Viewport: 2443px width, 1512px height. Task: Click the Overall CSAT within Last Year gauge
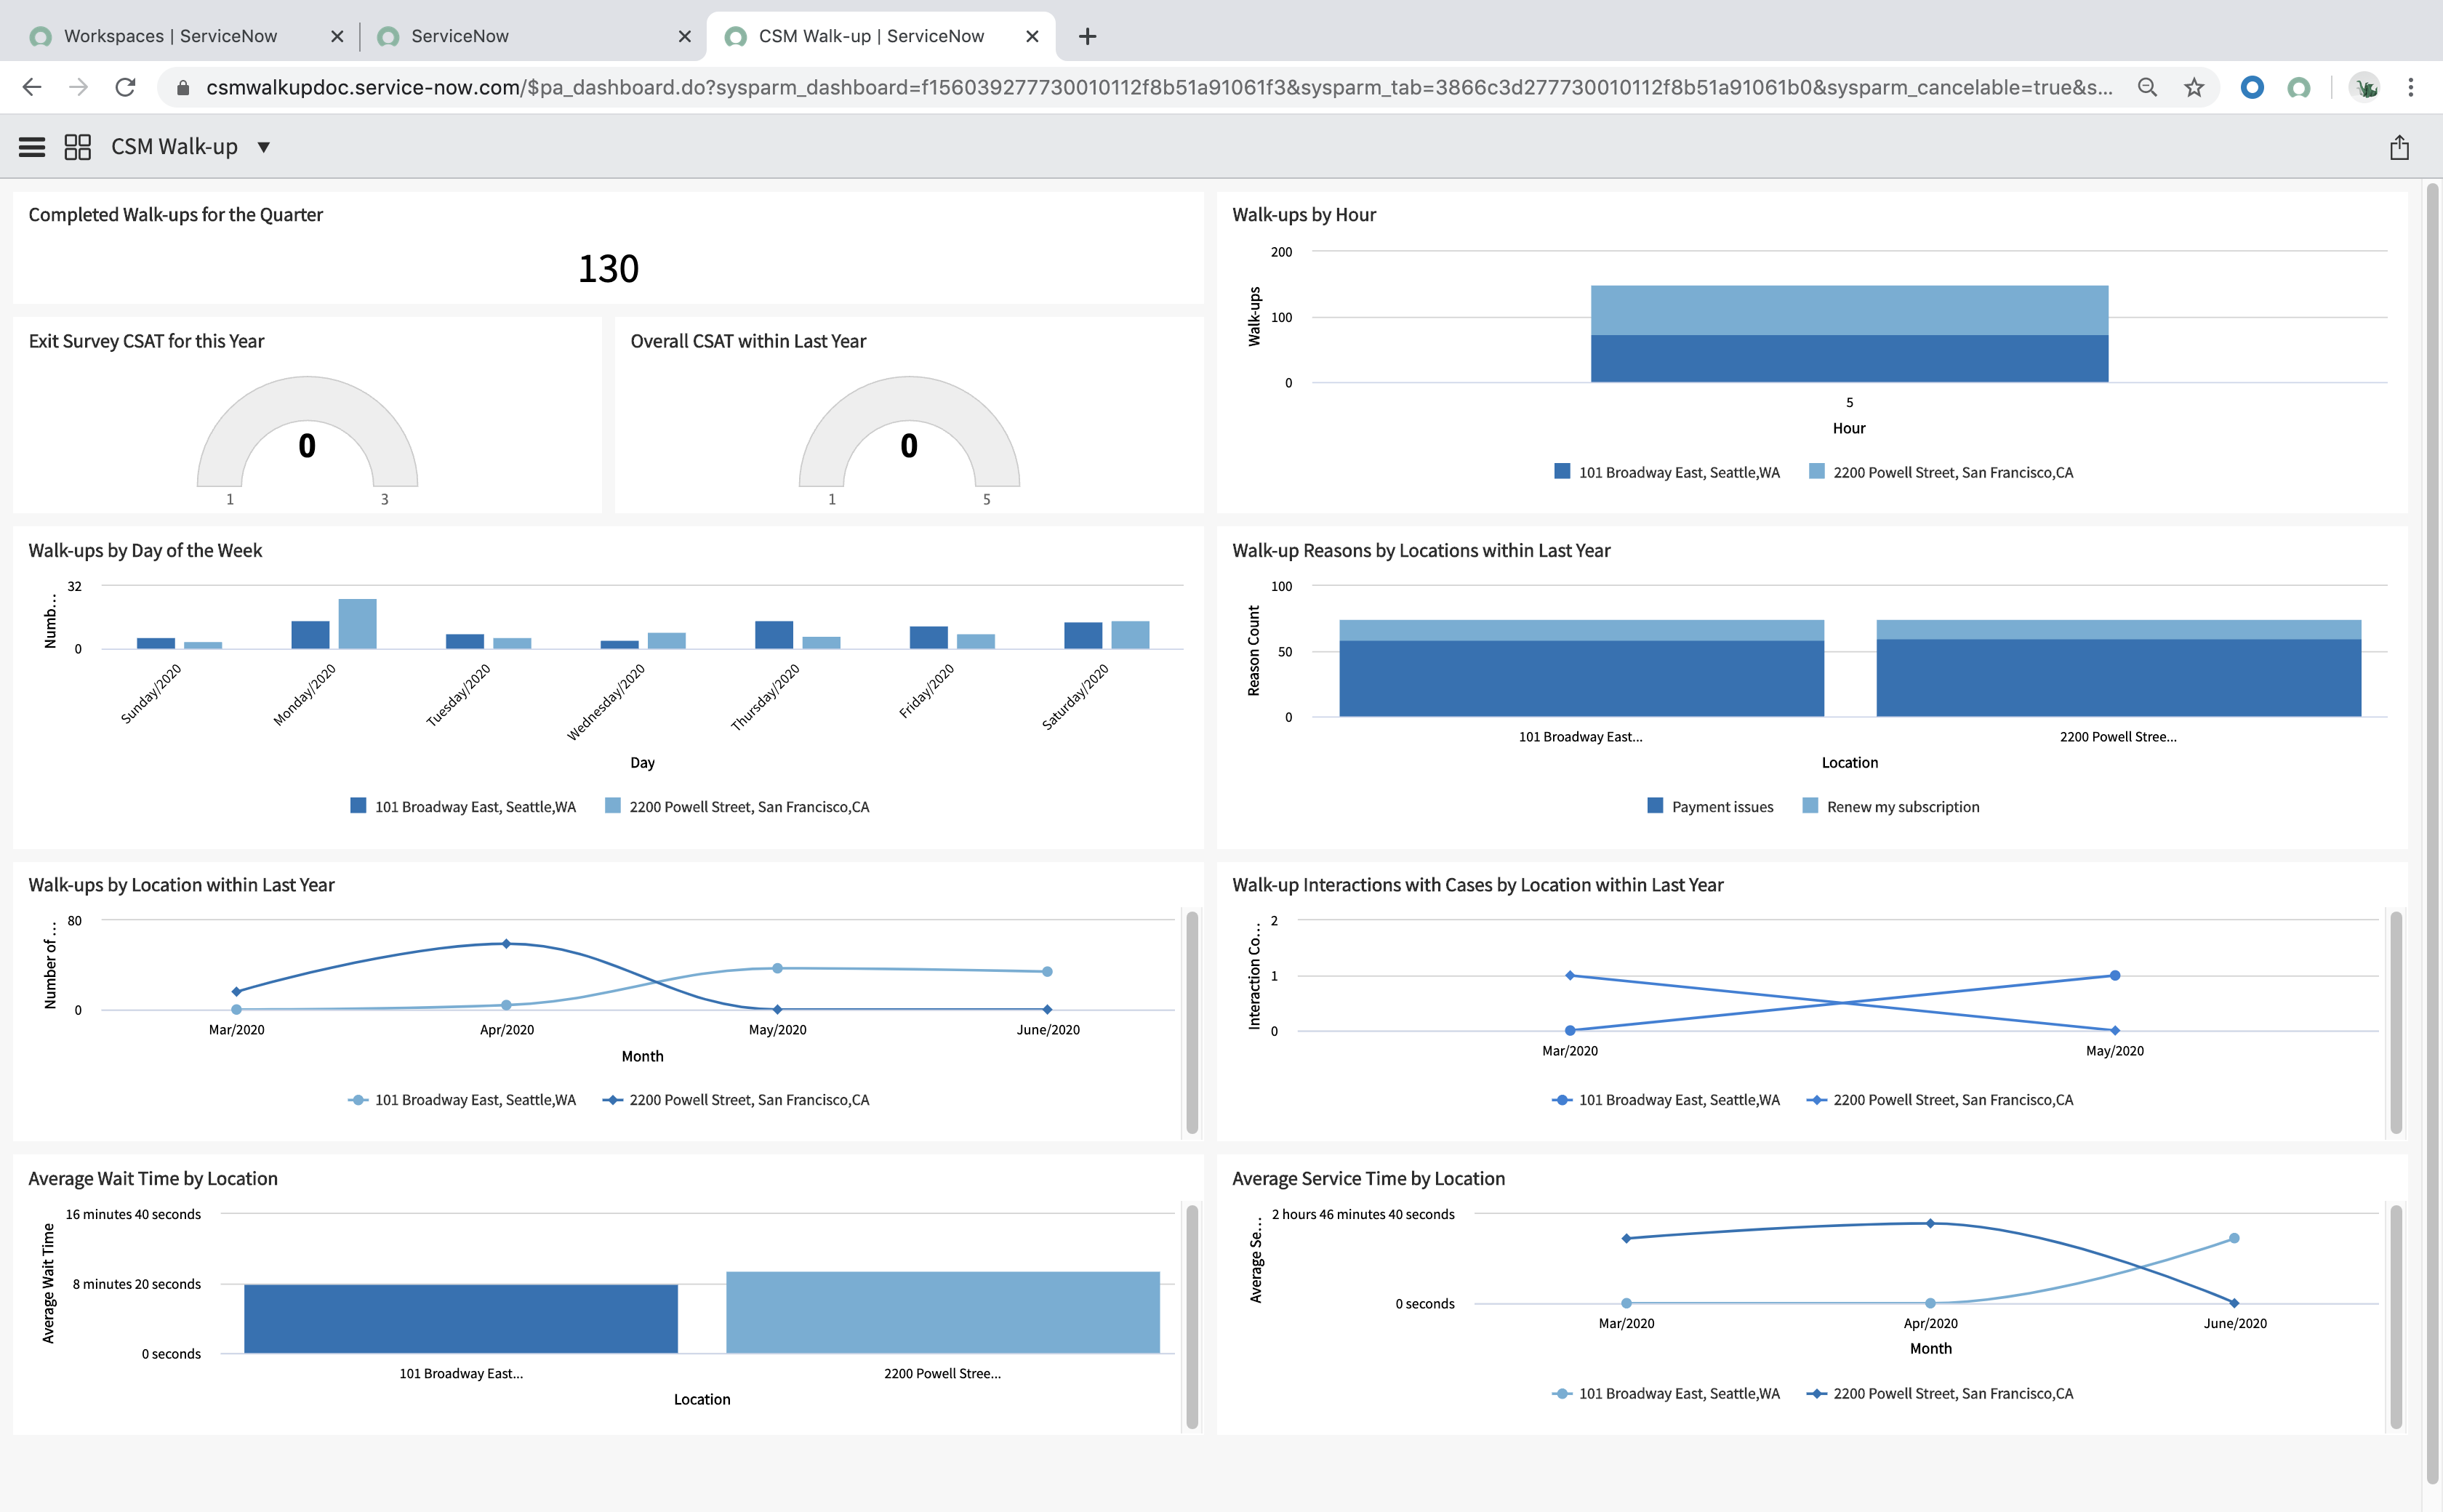909,432
